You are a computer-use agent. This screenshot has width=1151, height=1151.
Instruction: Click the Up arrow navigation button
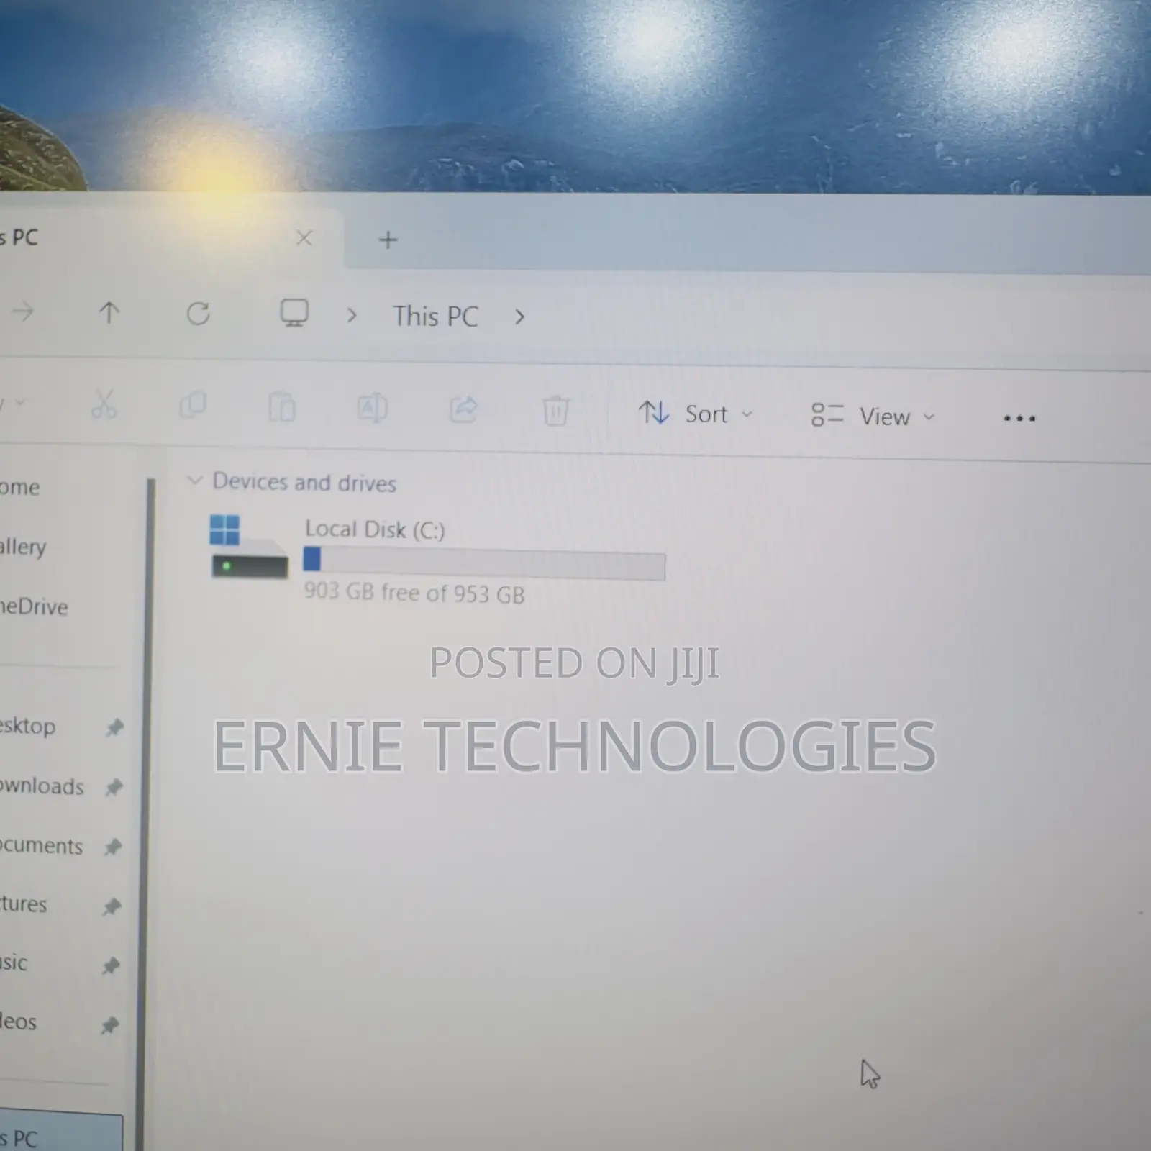109,312
